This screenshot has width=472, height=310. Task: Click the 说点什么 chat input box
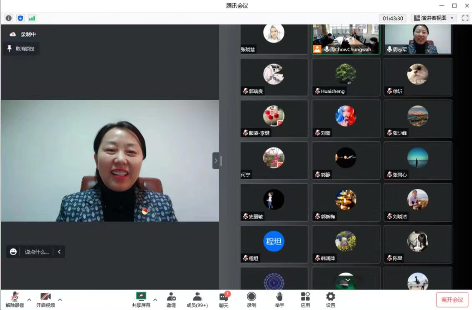click(37, 252)
